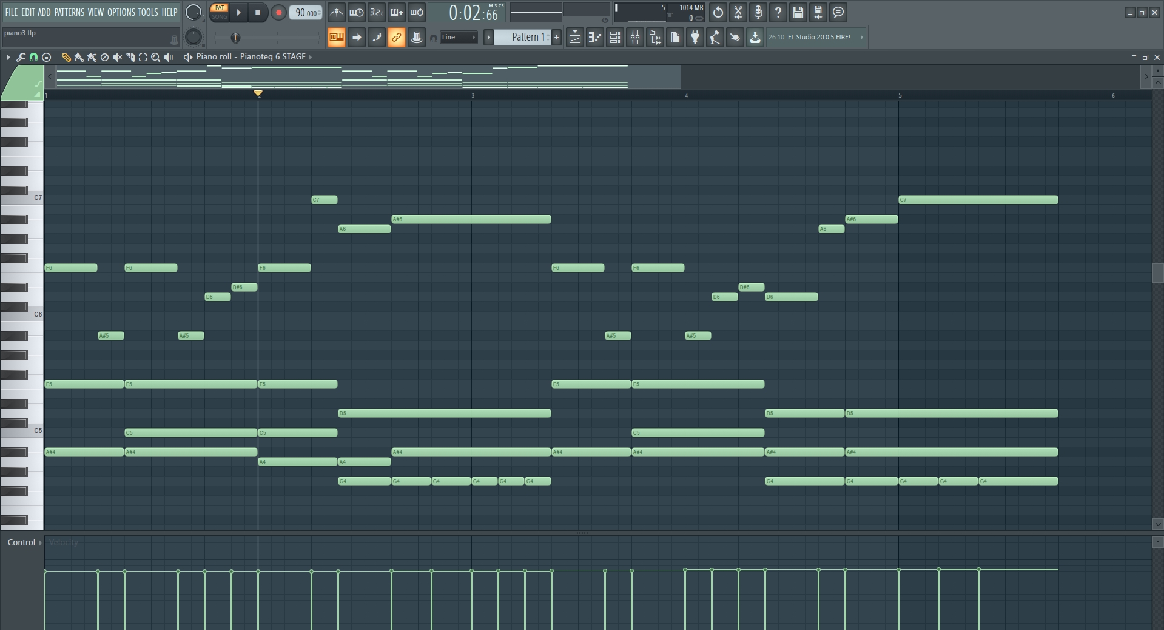
Task: Select the Draw pencil tool
Action: (x=66, y=57)
